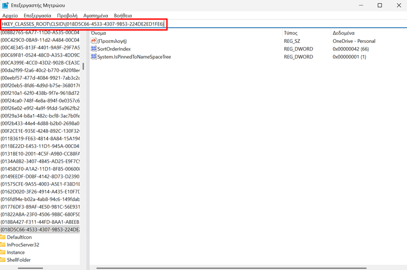Open the Αγαπημένα menu
Screen dimensions: 407x270
pos(95,16)
